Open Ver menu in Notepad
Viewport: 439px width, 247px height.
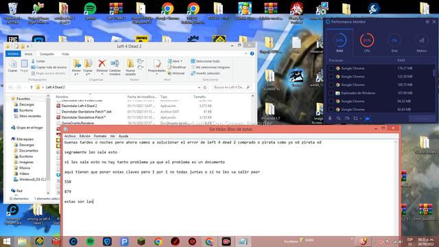pos(112,136)
